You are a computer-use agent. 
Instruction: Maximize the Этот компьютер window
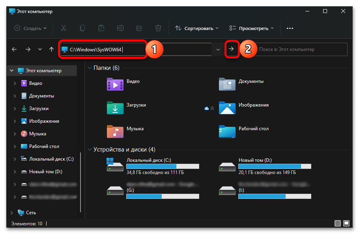point(325,11)
